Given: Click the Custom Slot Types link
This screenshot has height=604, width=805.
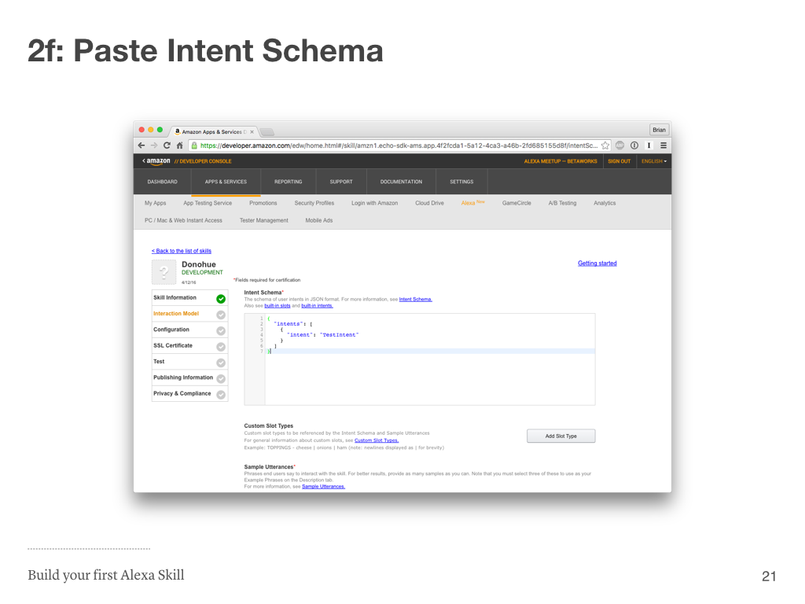Looking at the screenshot, I should coord(377,440).
